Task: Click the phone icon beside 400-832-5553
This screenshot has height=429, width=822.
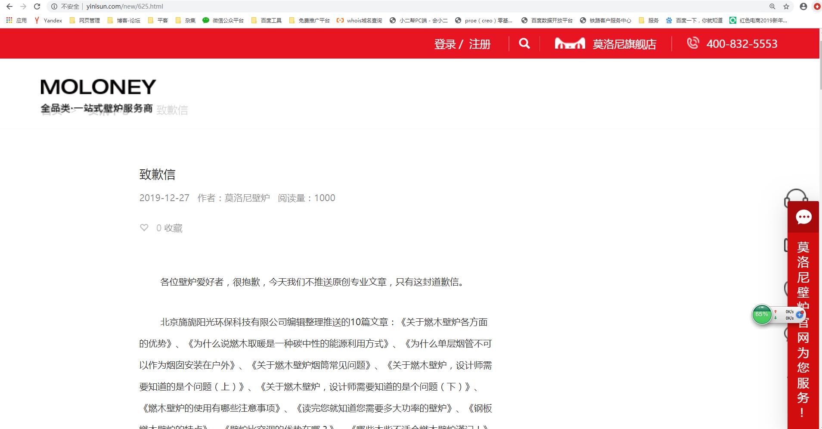Action: pos(693,43)
